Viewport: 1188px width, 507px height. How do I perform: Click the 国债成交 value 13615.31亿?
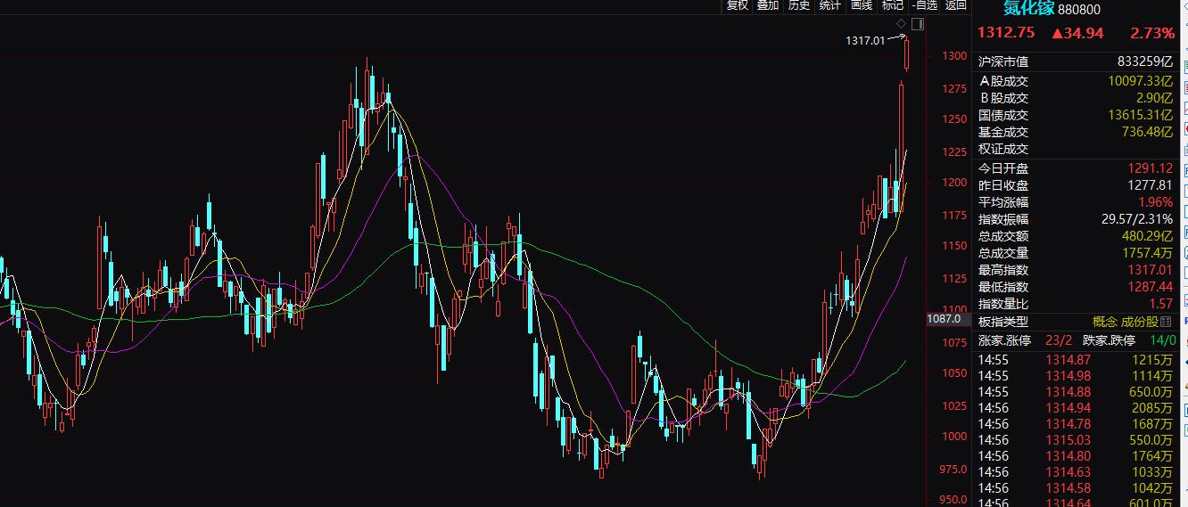[x=1140, y=115]
